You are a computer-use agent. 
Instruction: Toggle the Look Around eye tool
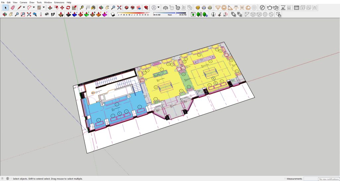(x=47, y=14)
